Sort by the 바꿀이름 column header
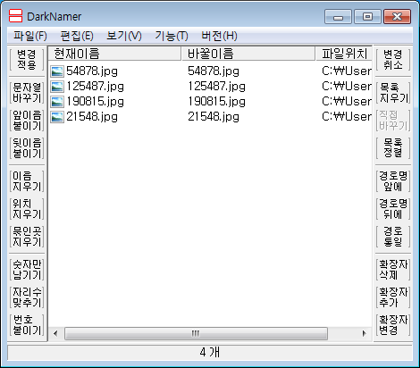The height and width of the screenshot is (368, 420). click(x=248, y=54)
